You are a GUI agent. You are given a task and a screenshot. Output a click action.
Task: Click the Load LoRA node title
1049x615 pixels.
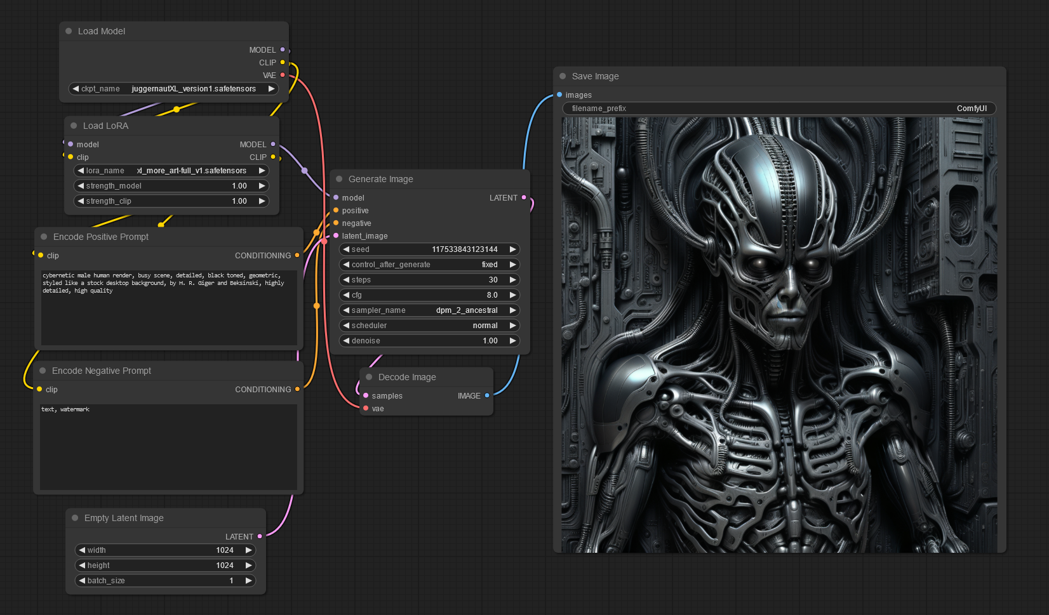click(105, 126)
